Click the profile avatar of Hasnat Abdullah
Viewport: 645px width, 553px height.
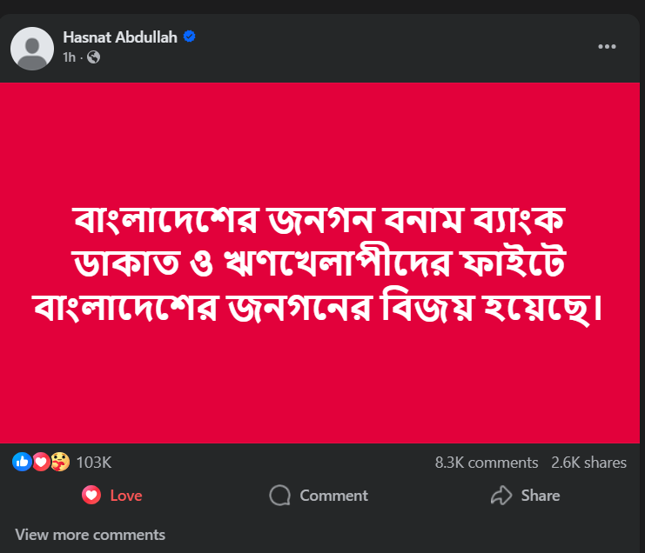coord(32,48)
